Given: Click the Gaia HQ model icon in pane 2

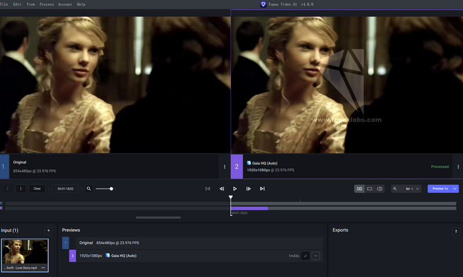Looking at the screenshot, I should [x=249, y=163].
